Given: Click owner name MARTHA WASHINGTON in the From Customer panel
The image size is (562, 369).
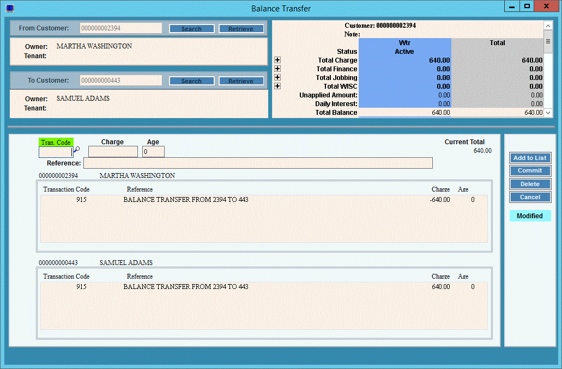Looking at the screenshot, I should (x=94, y=46).
